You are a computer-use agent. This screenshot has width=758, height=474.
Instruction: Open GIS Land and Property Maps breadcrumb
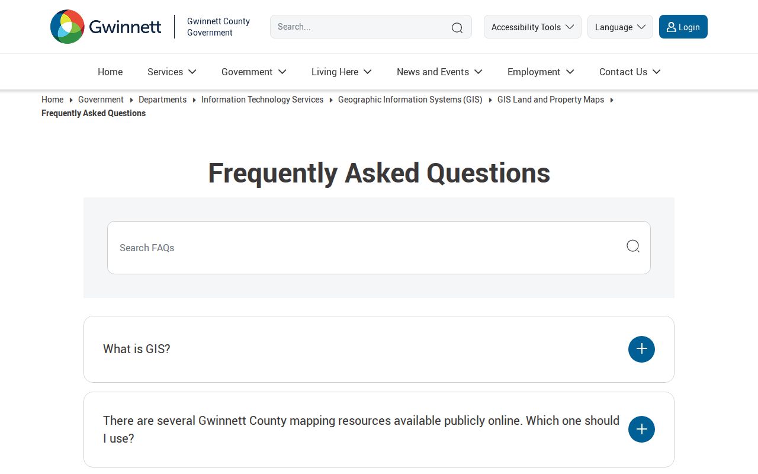(551, 100)
